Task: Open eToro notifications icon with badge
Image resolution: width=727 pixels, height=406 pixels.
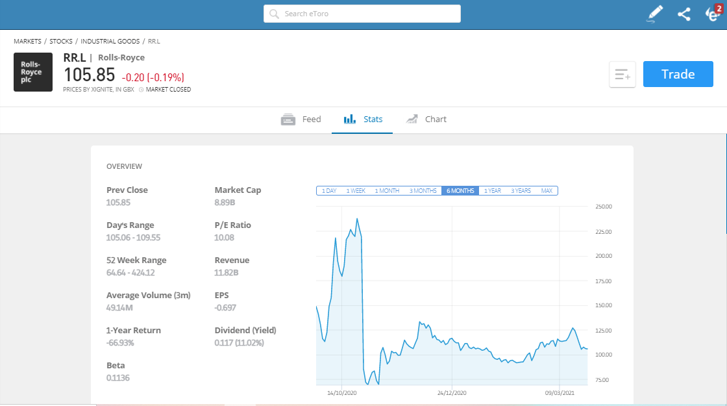Action: click(x=714, y=14)
